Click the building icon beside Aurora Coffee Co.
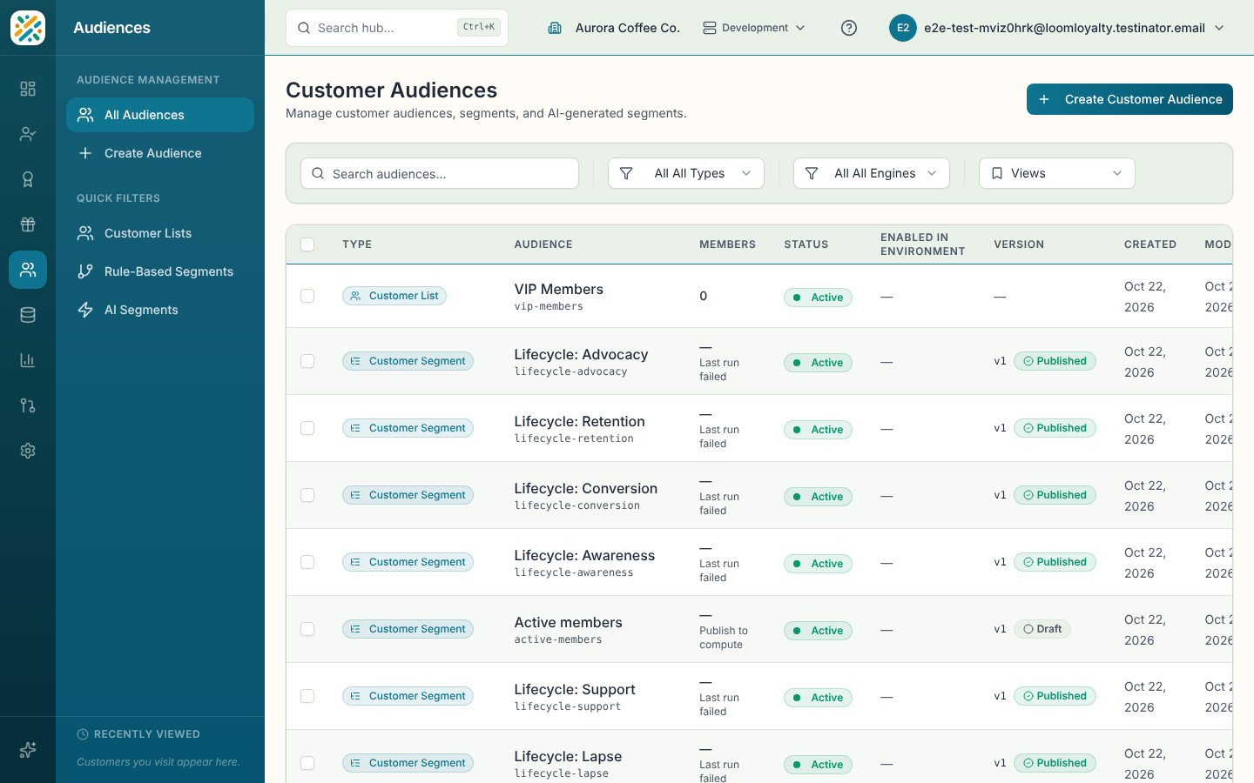Screen dimensions: 1254x783 click(x=555, y=28)
